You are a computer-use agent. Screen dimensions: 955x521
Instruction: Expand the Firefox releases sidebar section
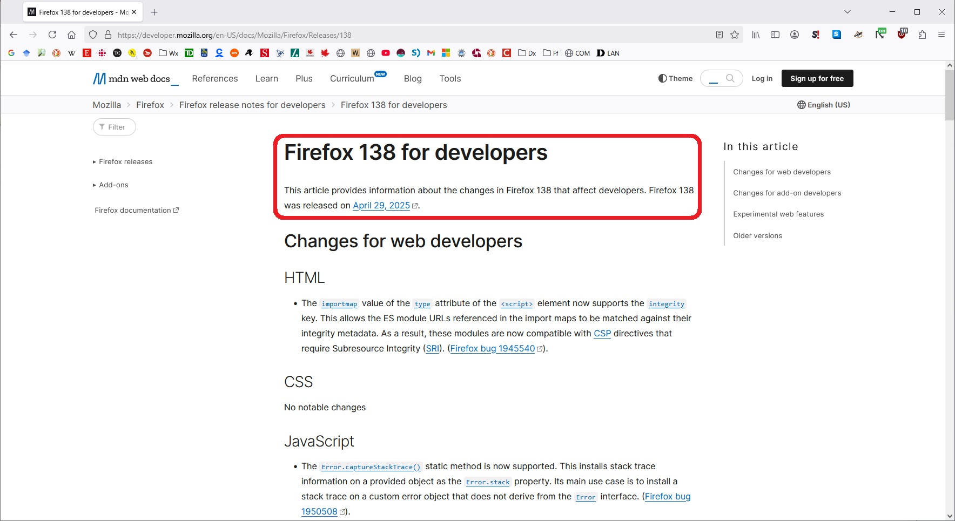point(125,161)
